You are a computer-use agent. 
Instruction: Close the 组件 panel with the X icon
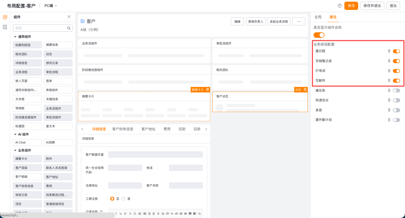69,17
